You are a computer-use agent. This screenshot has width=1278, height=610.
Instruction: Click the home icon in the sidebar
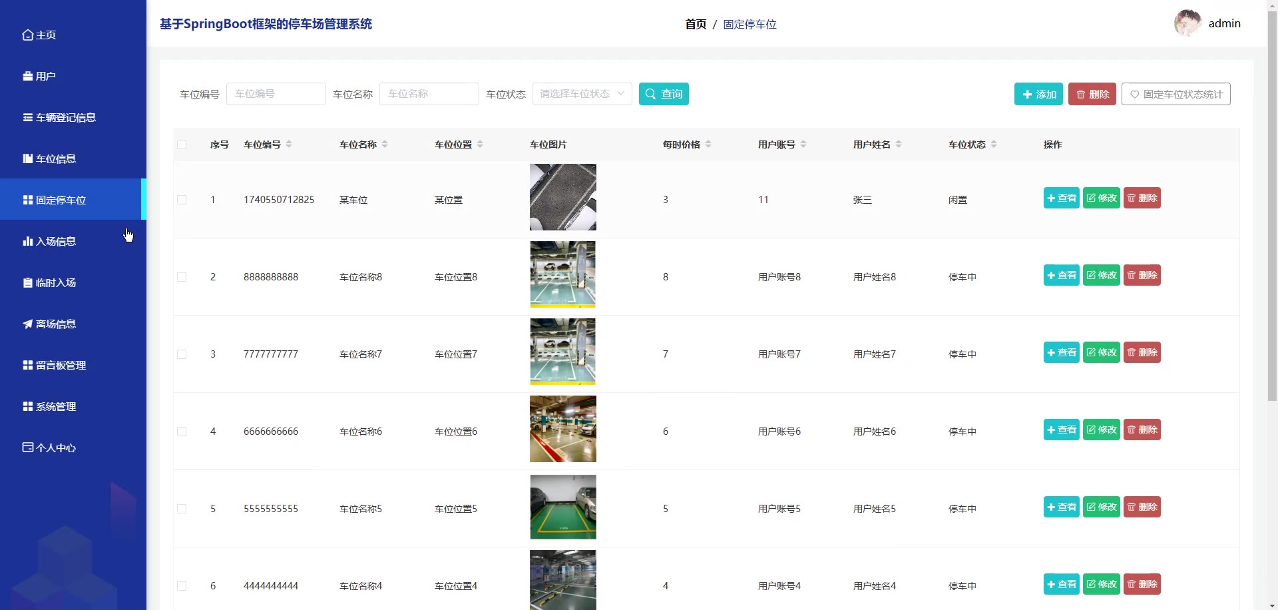click(28, 35)
